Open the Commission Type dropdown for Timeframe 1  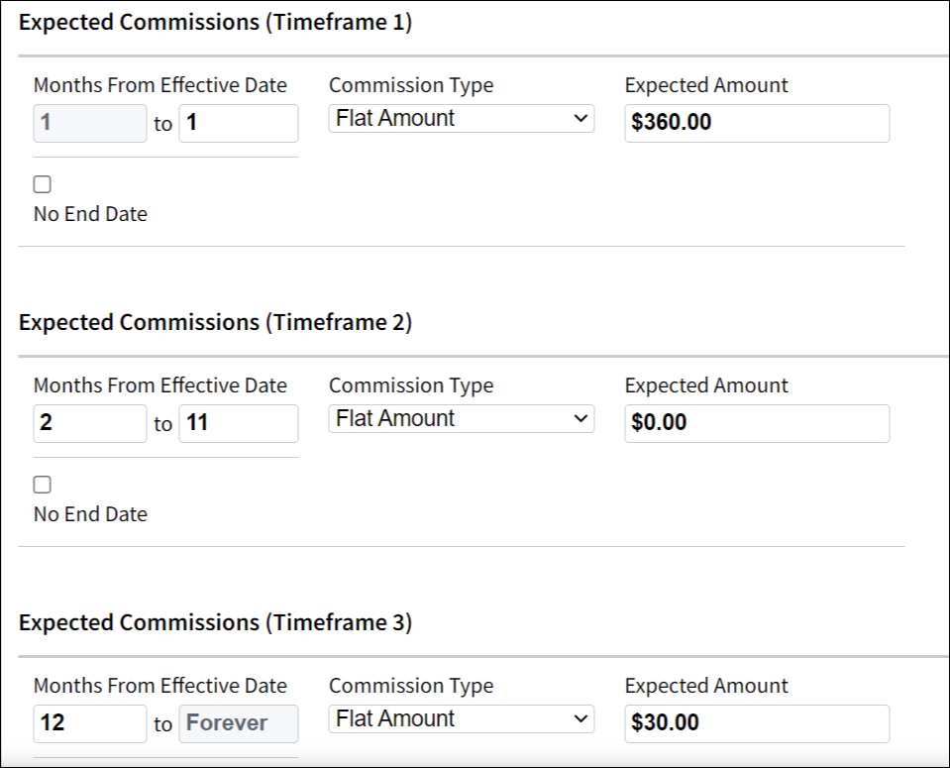pos(461,118)
